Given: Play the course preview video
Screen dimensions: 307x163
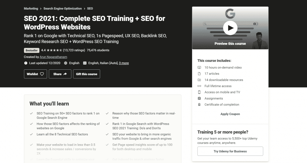Looking at the screenshot, I should click(x=230, y=28).
